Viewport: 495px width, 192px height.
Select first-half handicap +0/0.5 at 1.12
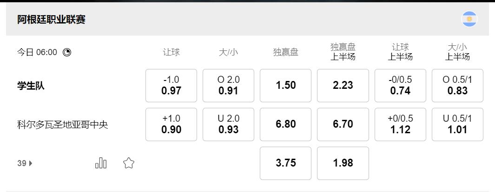click(400, 124)
